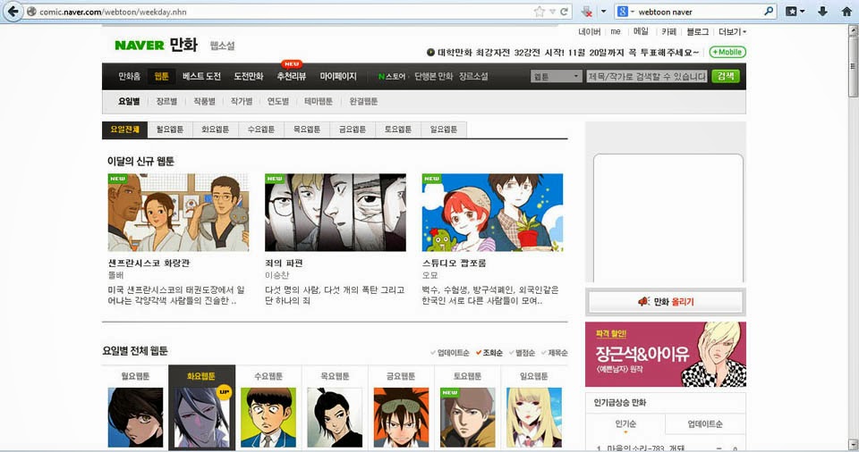Switch to 업데이트순 tab in 인기급상승 만화

pyautogui.click(x=705, y=424)
